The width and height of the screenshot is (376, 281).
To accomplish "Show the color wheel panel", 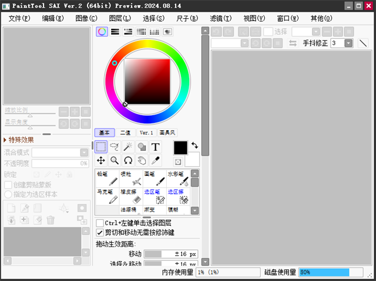I will pos(102,32).
